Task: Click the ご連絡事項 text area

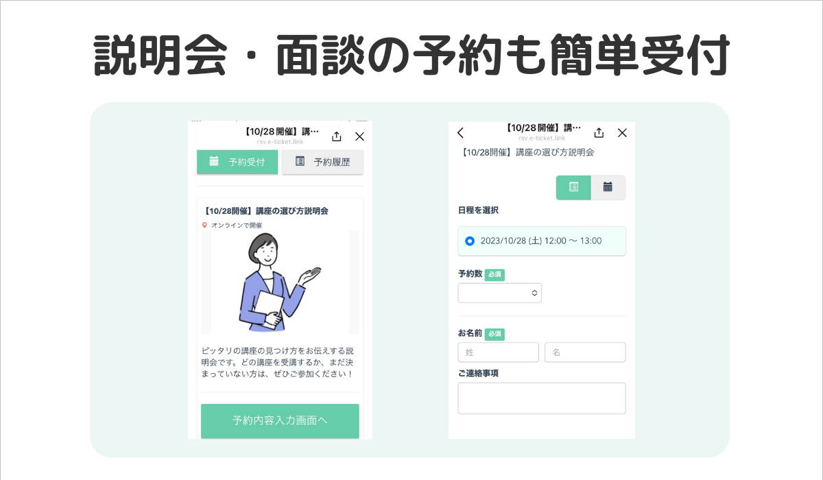Action: pyautogui.click(x=542, y=398)
